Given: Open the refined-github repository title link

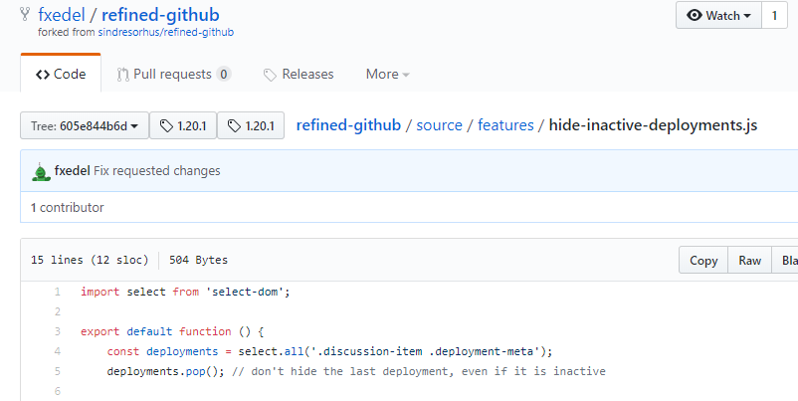Looking at the screenshot, I should pos(160,15).
